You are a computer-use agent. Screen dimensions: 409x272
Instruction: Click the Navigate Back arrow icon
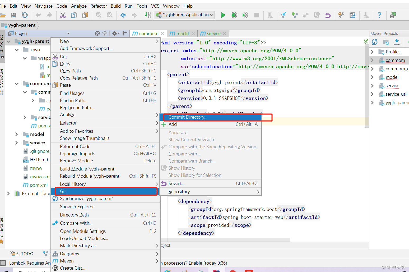[123, 15]
